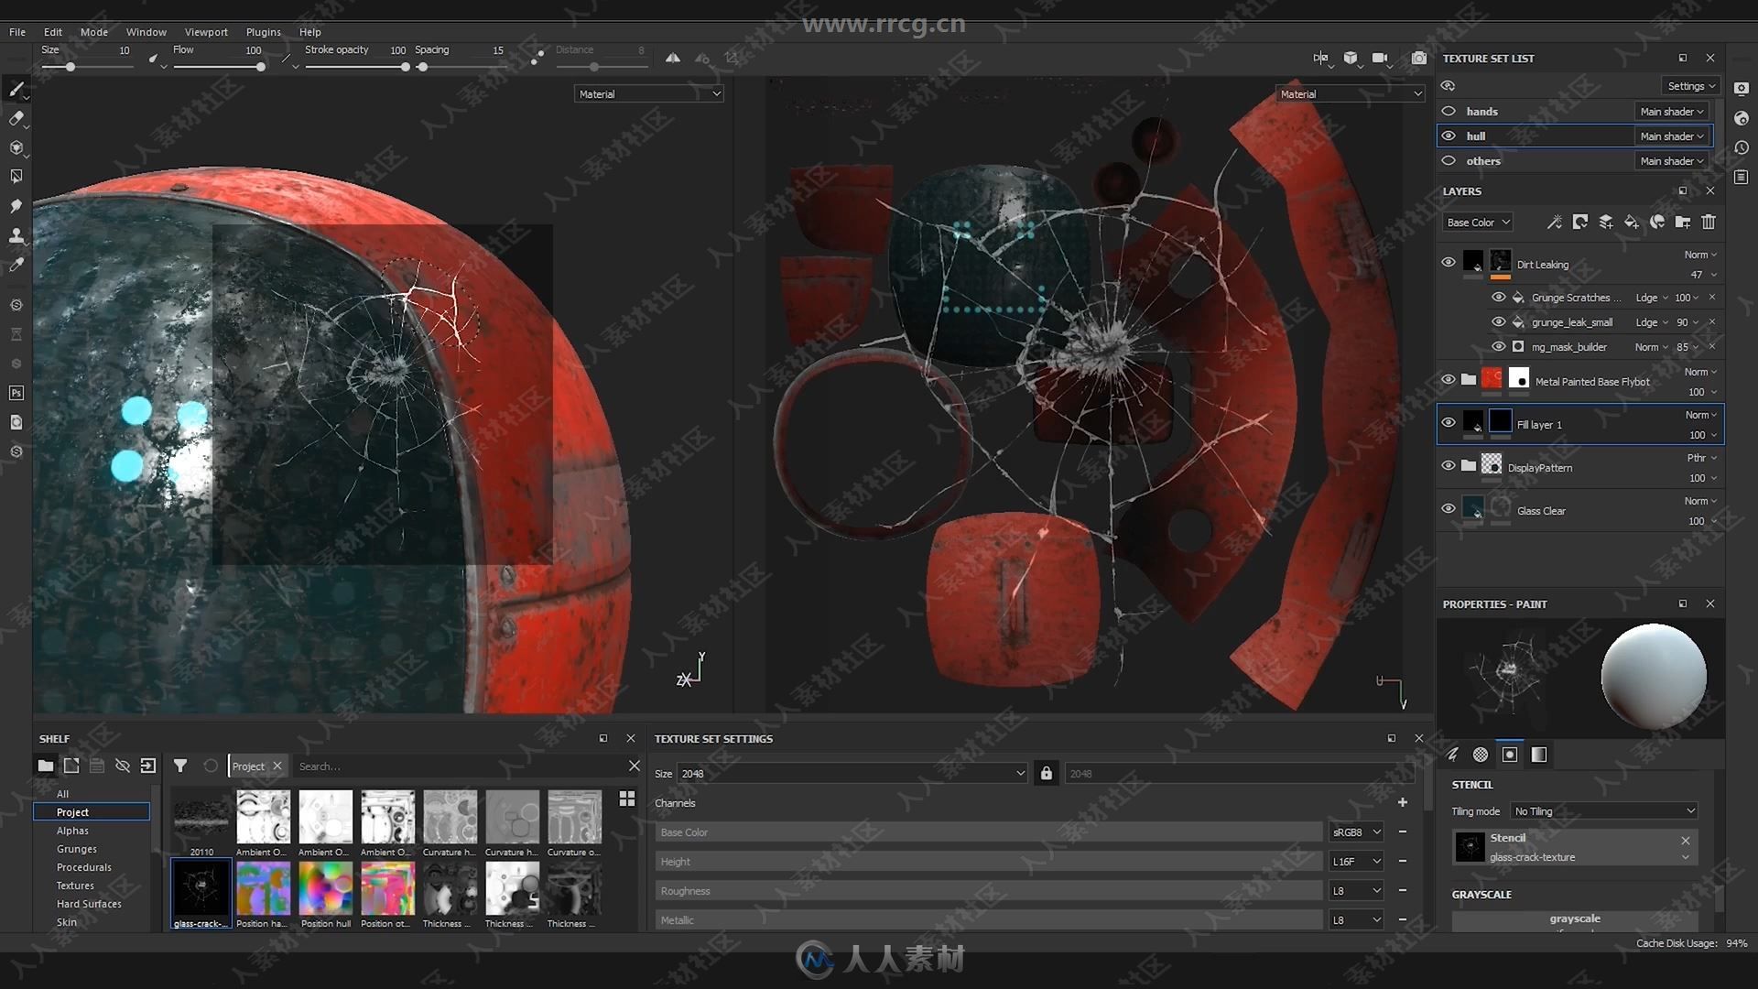Toggle visibility of grunge_leak_small effect
Viewport: 1758px width, 989px height.
click(1499, 321)
